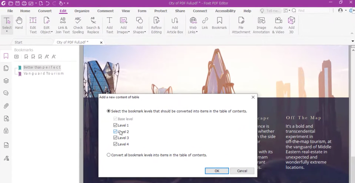Image resolution: width=355 pixels, height=183 pixels.
Task: Increase bookmark font size in Bookmarks toolbar
Action: [47, 57]
